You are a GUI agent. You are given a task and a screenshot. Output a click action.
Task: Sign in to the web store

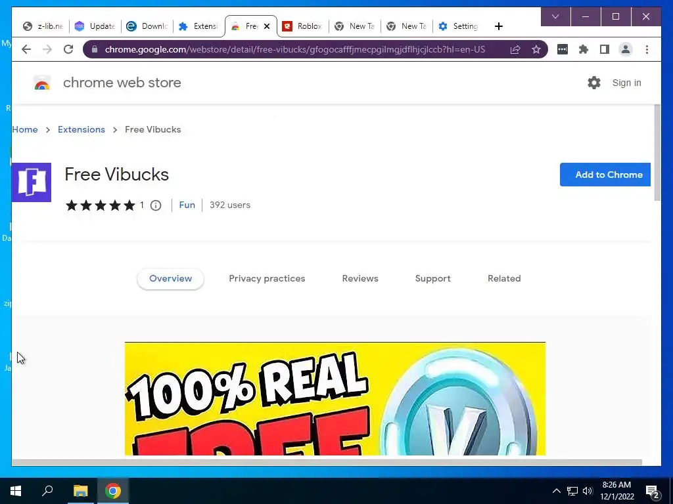click(x=626, y=83)
